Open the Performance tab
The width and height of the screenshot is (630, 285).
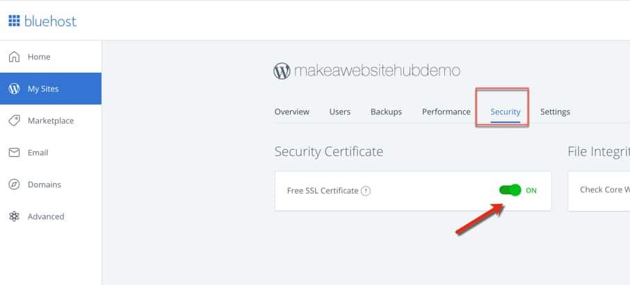446,112
